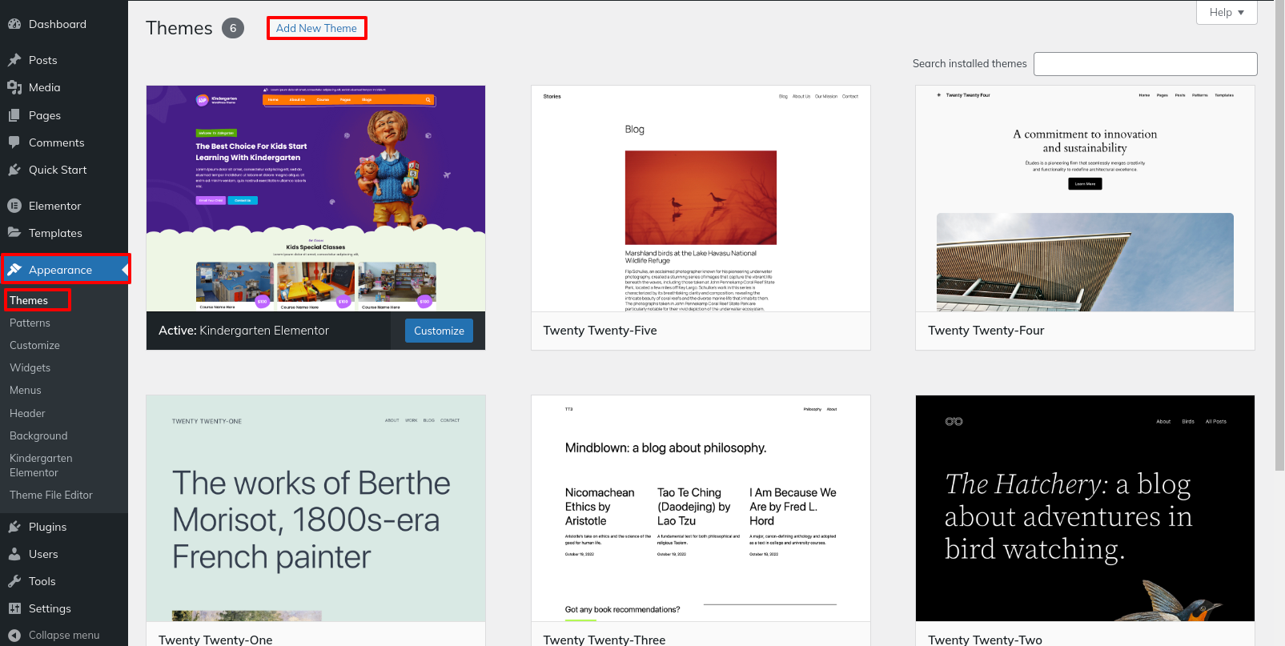Select Twenty Twenty-One theme screenshot
The image size is (1285, 646).
point(315,508)
